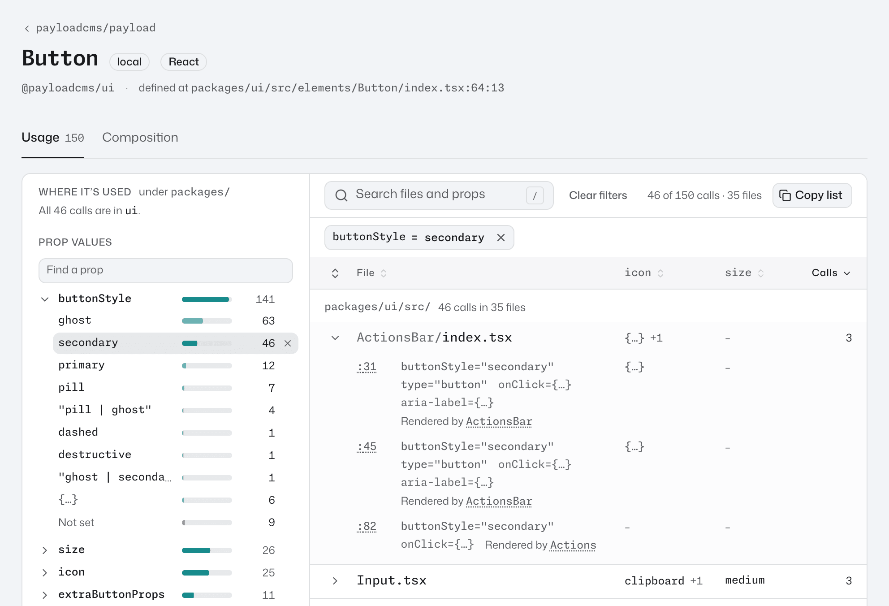Toggle expand-all rows icon in table header

(335, 273)
